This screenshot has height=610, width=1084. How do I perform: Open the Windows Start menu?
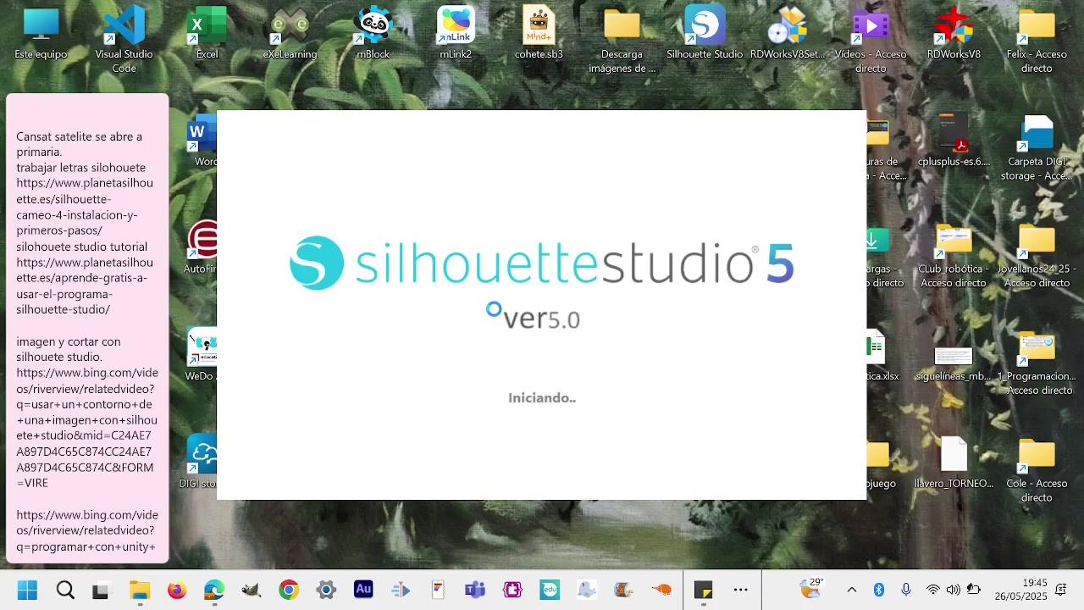tap(26, 590)
